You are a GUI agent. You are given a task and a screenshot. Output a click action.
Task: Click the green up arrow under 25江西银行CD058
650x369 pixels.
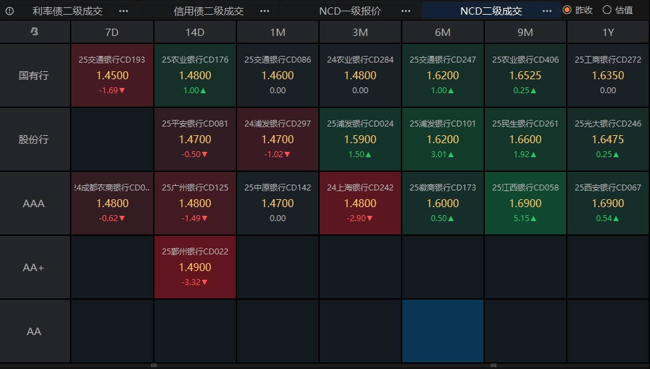[534, 218]
